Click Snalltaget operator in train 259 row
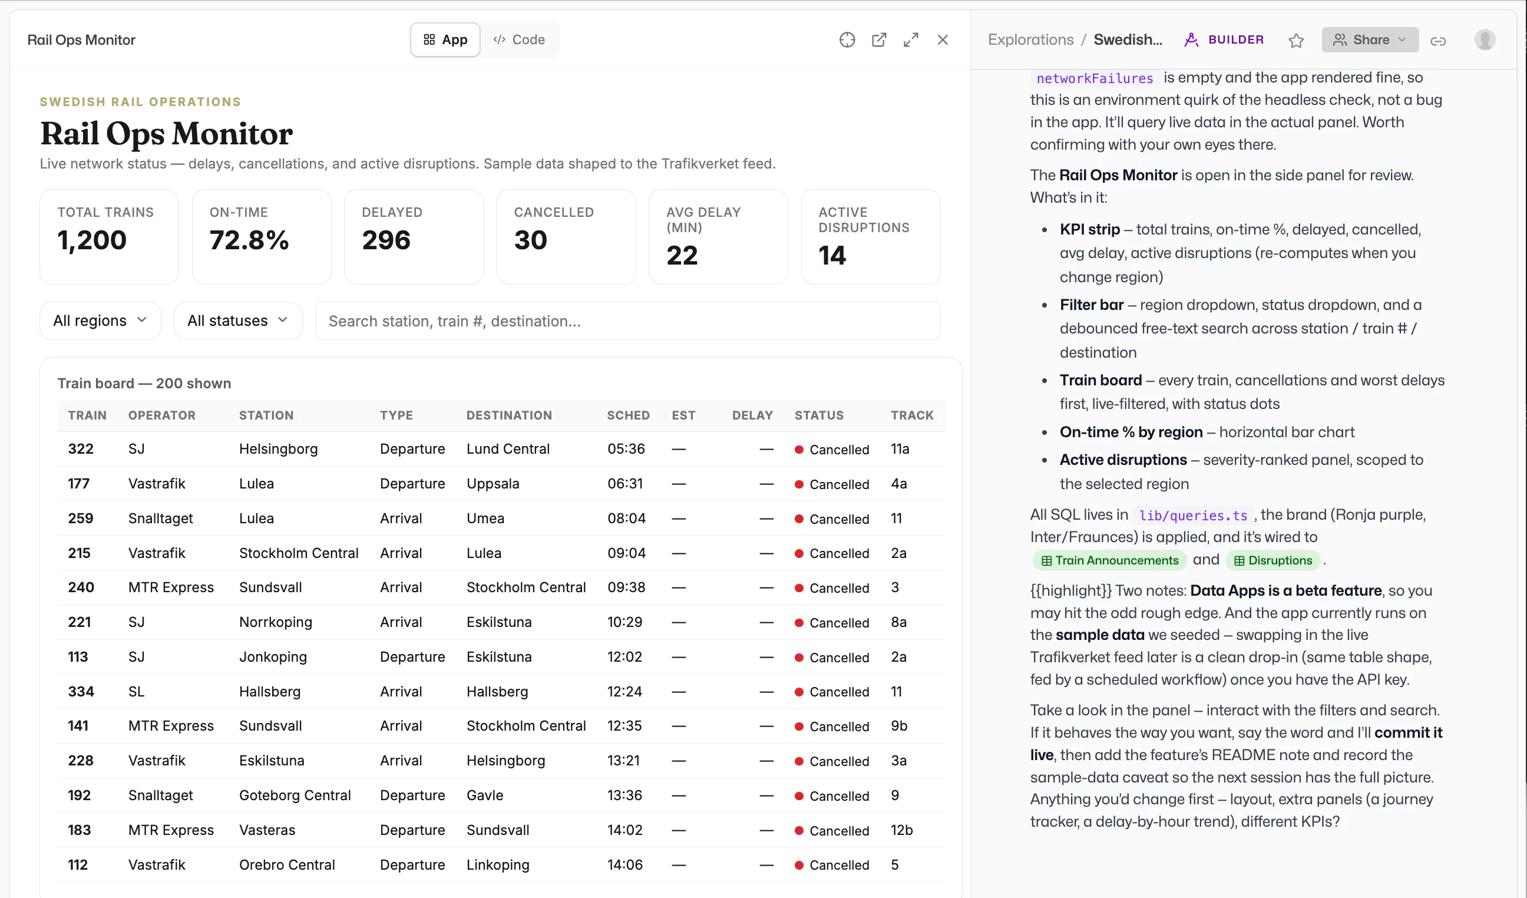This screenshot has width=1527, height=898. point(161,518)
